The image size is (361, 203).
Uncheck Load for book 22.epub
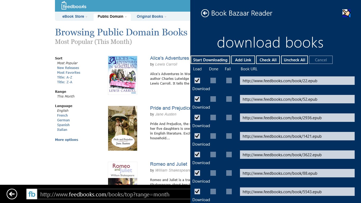point(197,80)
